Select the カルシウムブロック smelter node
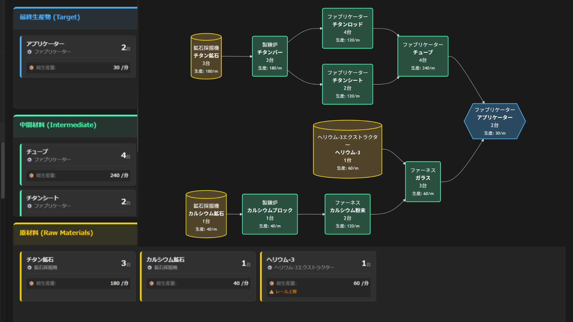 point(270,214)
